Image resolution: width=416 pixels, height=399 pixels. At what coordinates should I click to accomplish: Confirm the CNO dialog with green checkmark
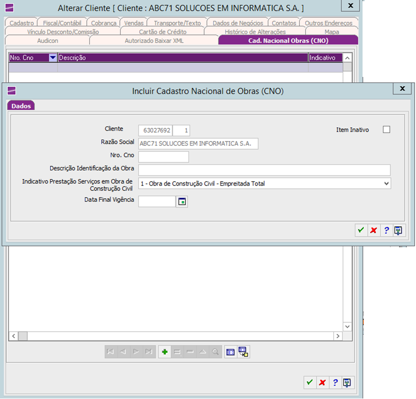[361, 230]
